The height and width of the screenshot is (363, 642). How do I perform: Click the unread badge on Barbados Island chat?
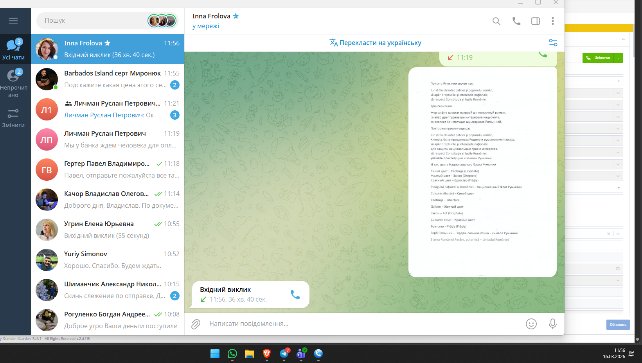[x=175, y=85]
